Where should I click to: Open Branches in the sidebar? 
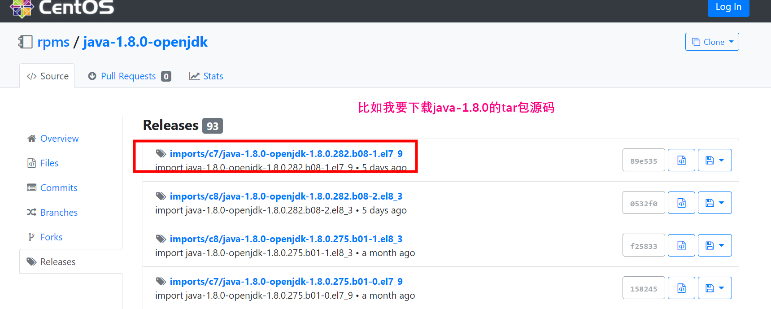[x=59, y=213]
